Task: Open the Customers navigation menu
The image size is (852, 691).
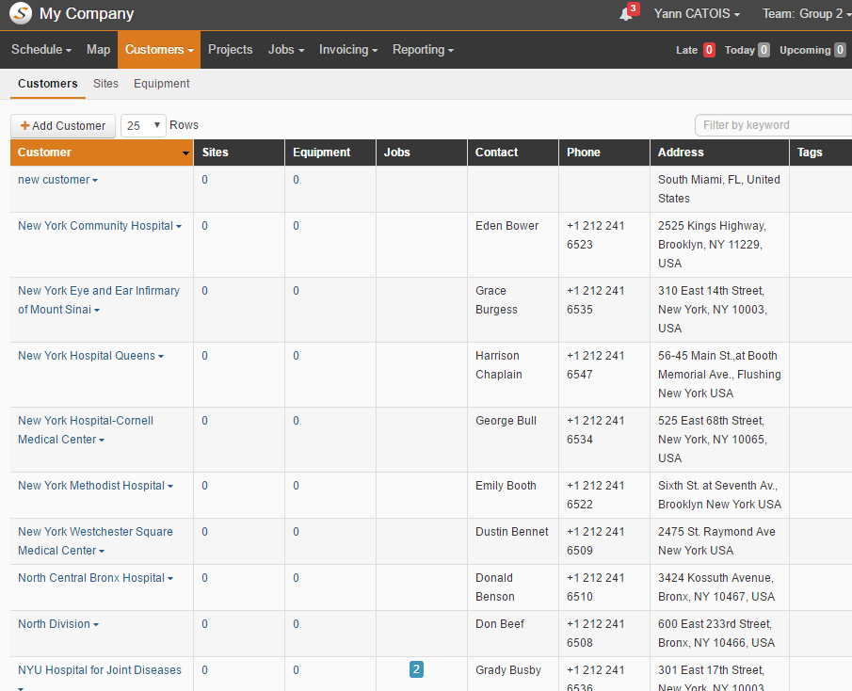Action: [x=159, y=50]
